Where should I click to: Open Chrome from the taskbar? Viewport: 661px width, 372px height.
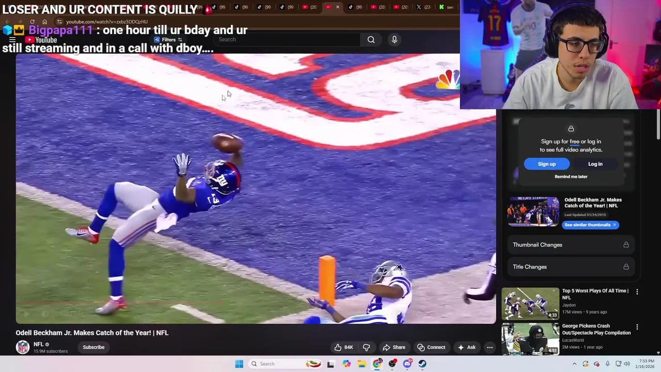coord(377,364)
